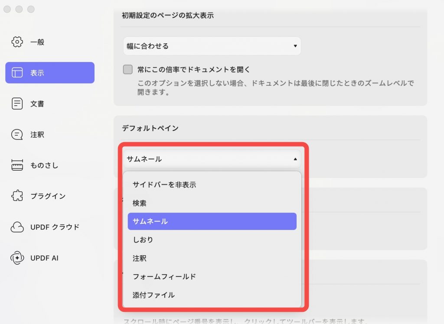Image resolution: width=444 pixels, height=324 pixels.
Task: Click the window zoom button
Action: 31,9
